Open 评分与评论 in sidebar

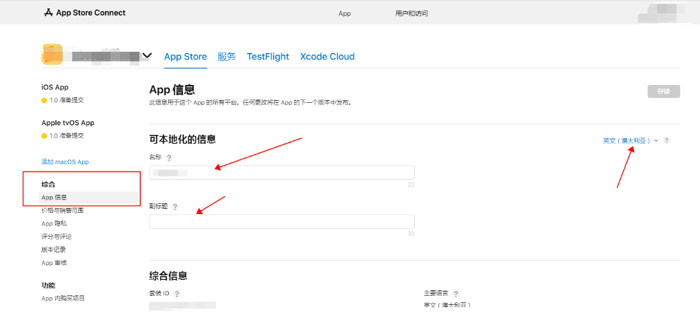pos(56,236)
